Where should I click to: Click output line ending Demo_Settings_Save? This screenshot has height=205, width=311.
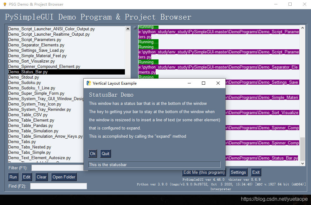tap(262, 82)
